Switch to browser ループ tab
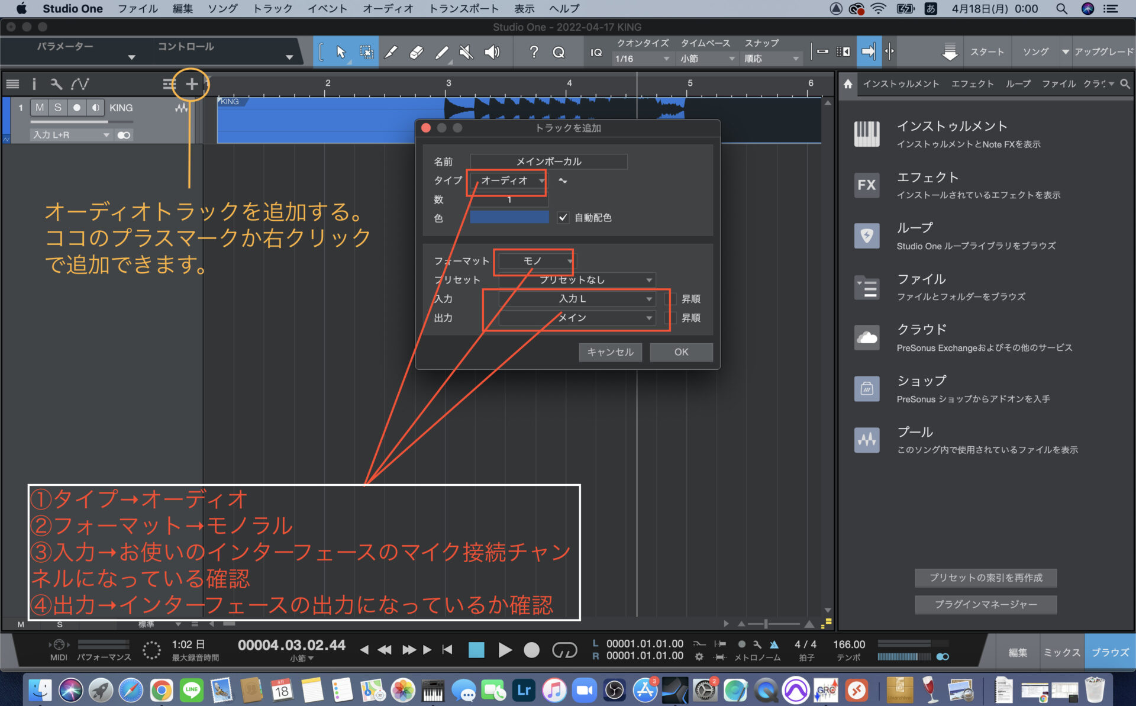Viewport: 1136px width, 706px height. pos(1018,84)
